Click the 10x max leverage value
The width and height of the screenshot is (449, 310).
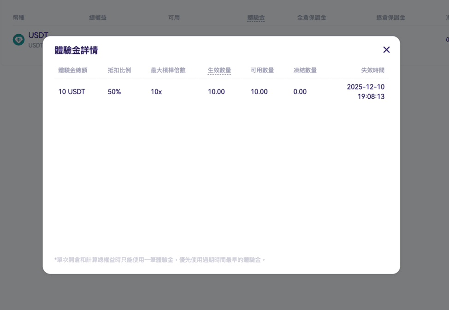[156, 92]
